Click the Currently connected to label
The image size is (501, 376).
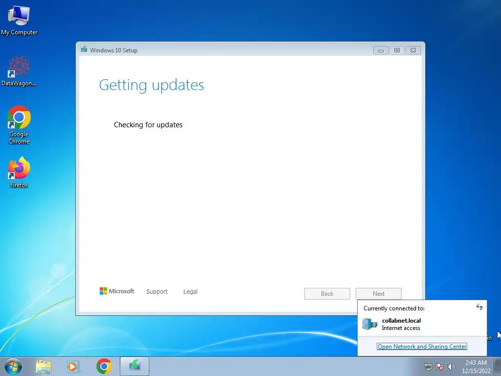[394, 308]
